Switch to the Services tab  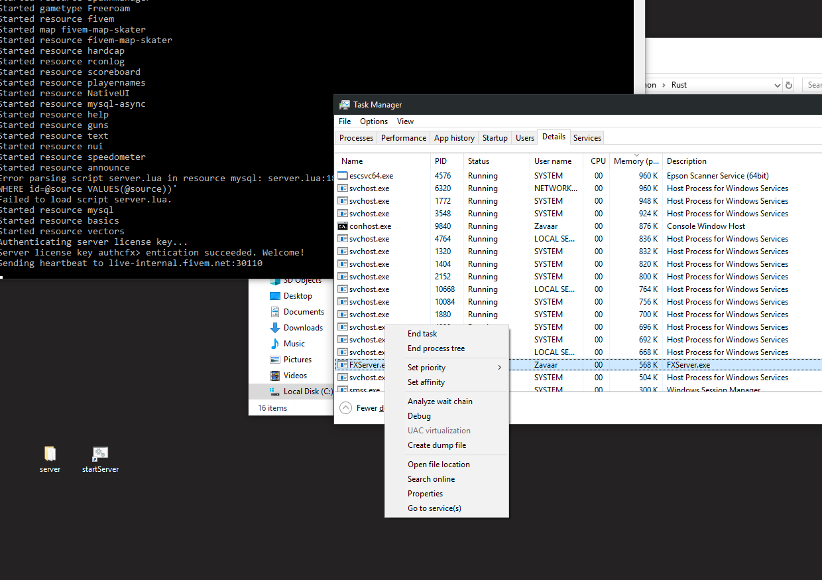(587, 138)
